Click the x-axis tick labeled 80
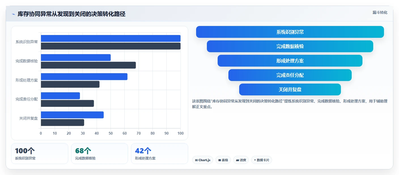The height and width of the screenshot is (175, 399). (x=152, y=133)
